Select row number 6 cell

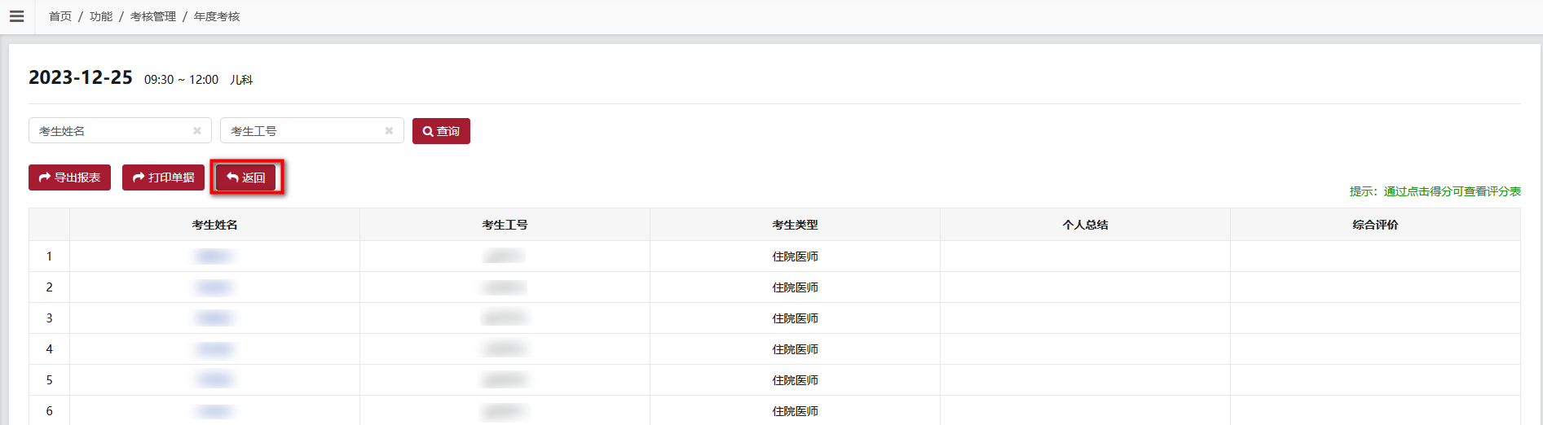coord(49,411)
